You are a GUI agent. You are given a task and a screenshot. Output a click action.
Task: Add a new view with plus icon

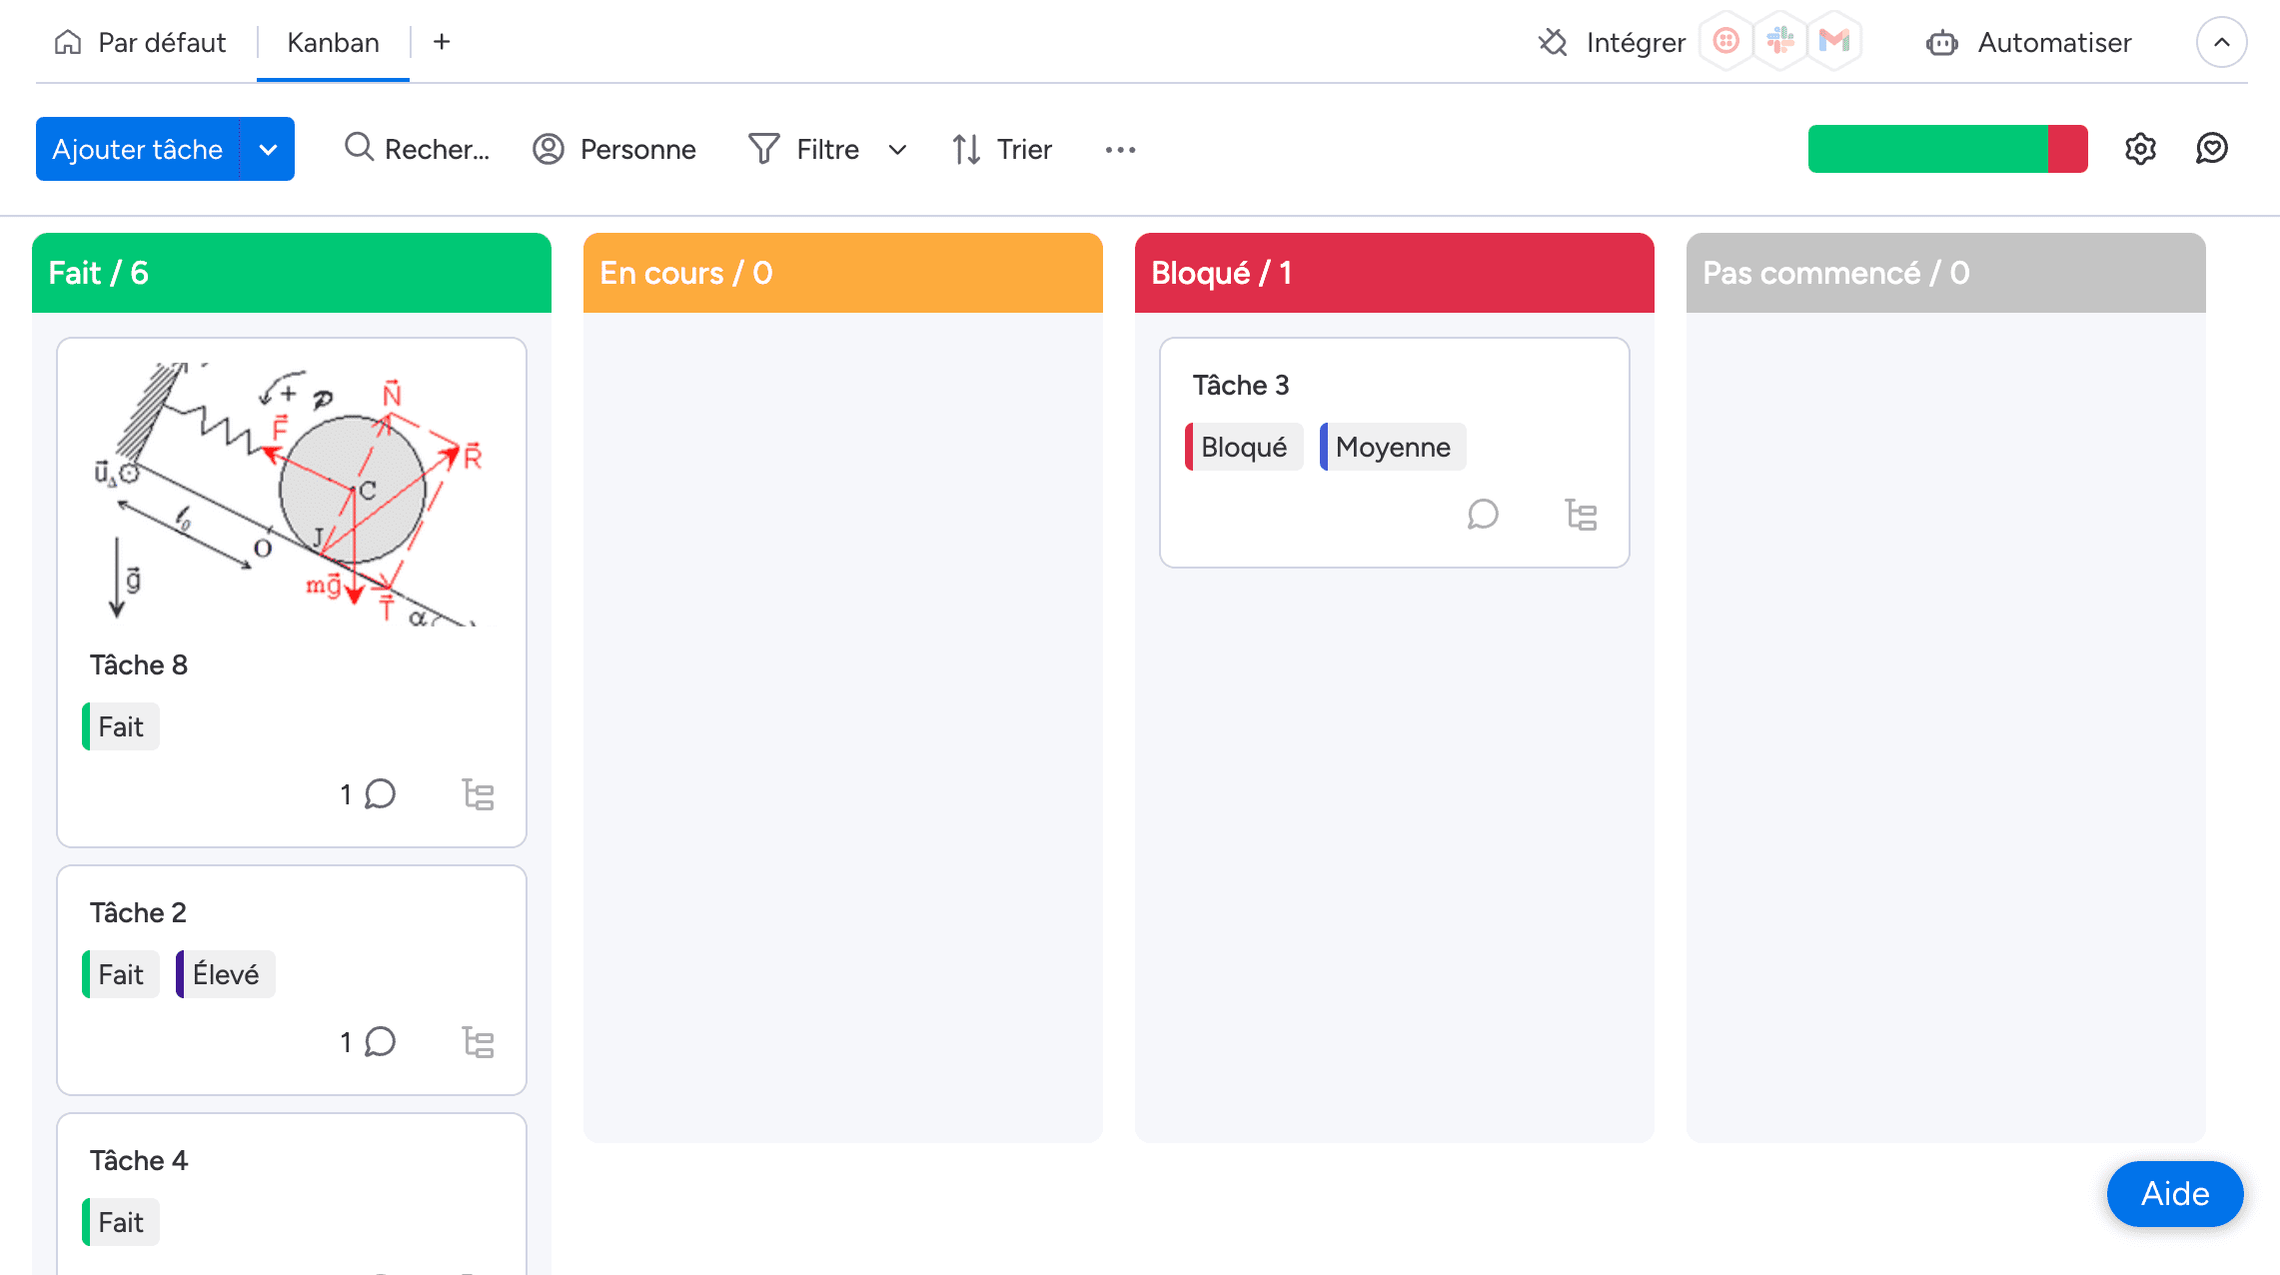[x=442, y=42]
